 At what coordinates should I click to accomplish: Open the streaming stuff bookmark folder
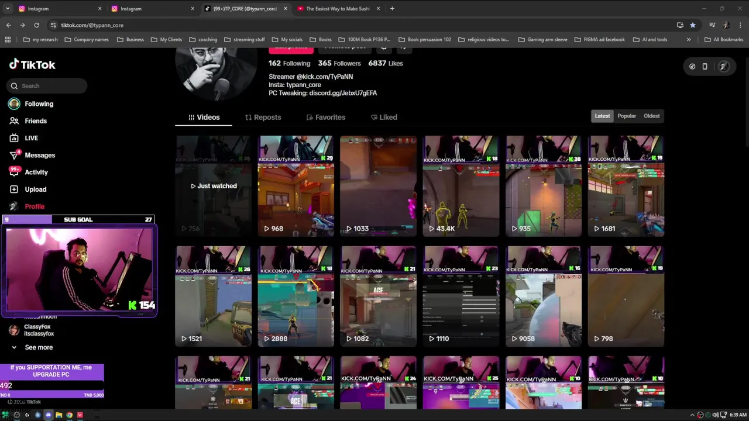pyautogui.click(x=244, y=40)
